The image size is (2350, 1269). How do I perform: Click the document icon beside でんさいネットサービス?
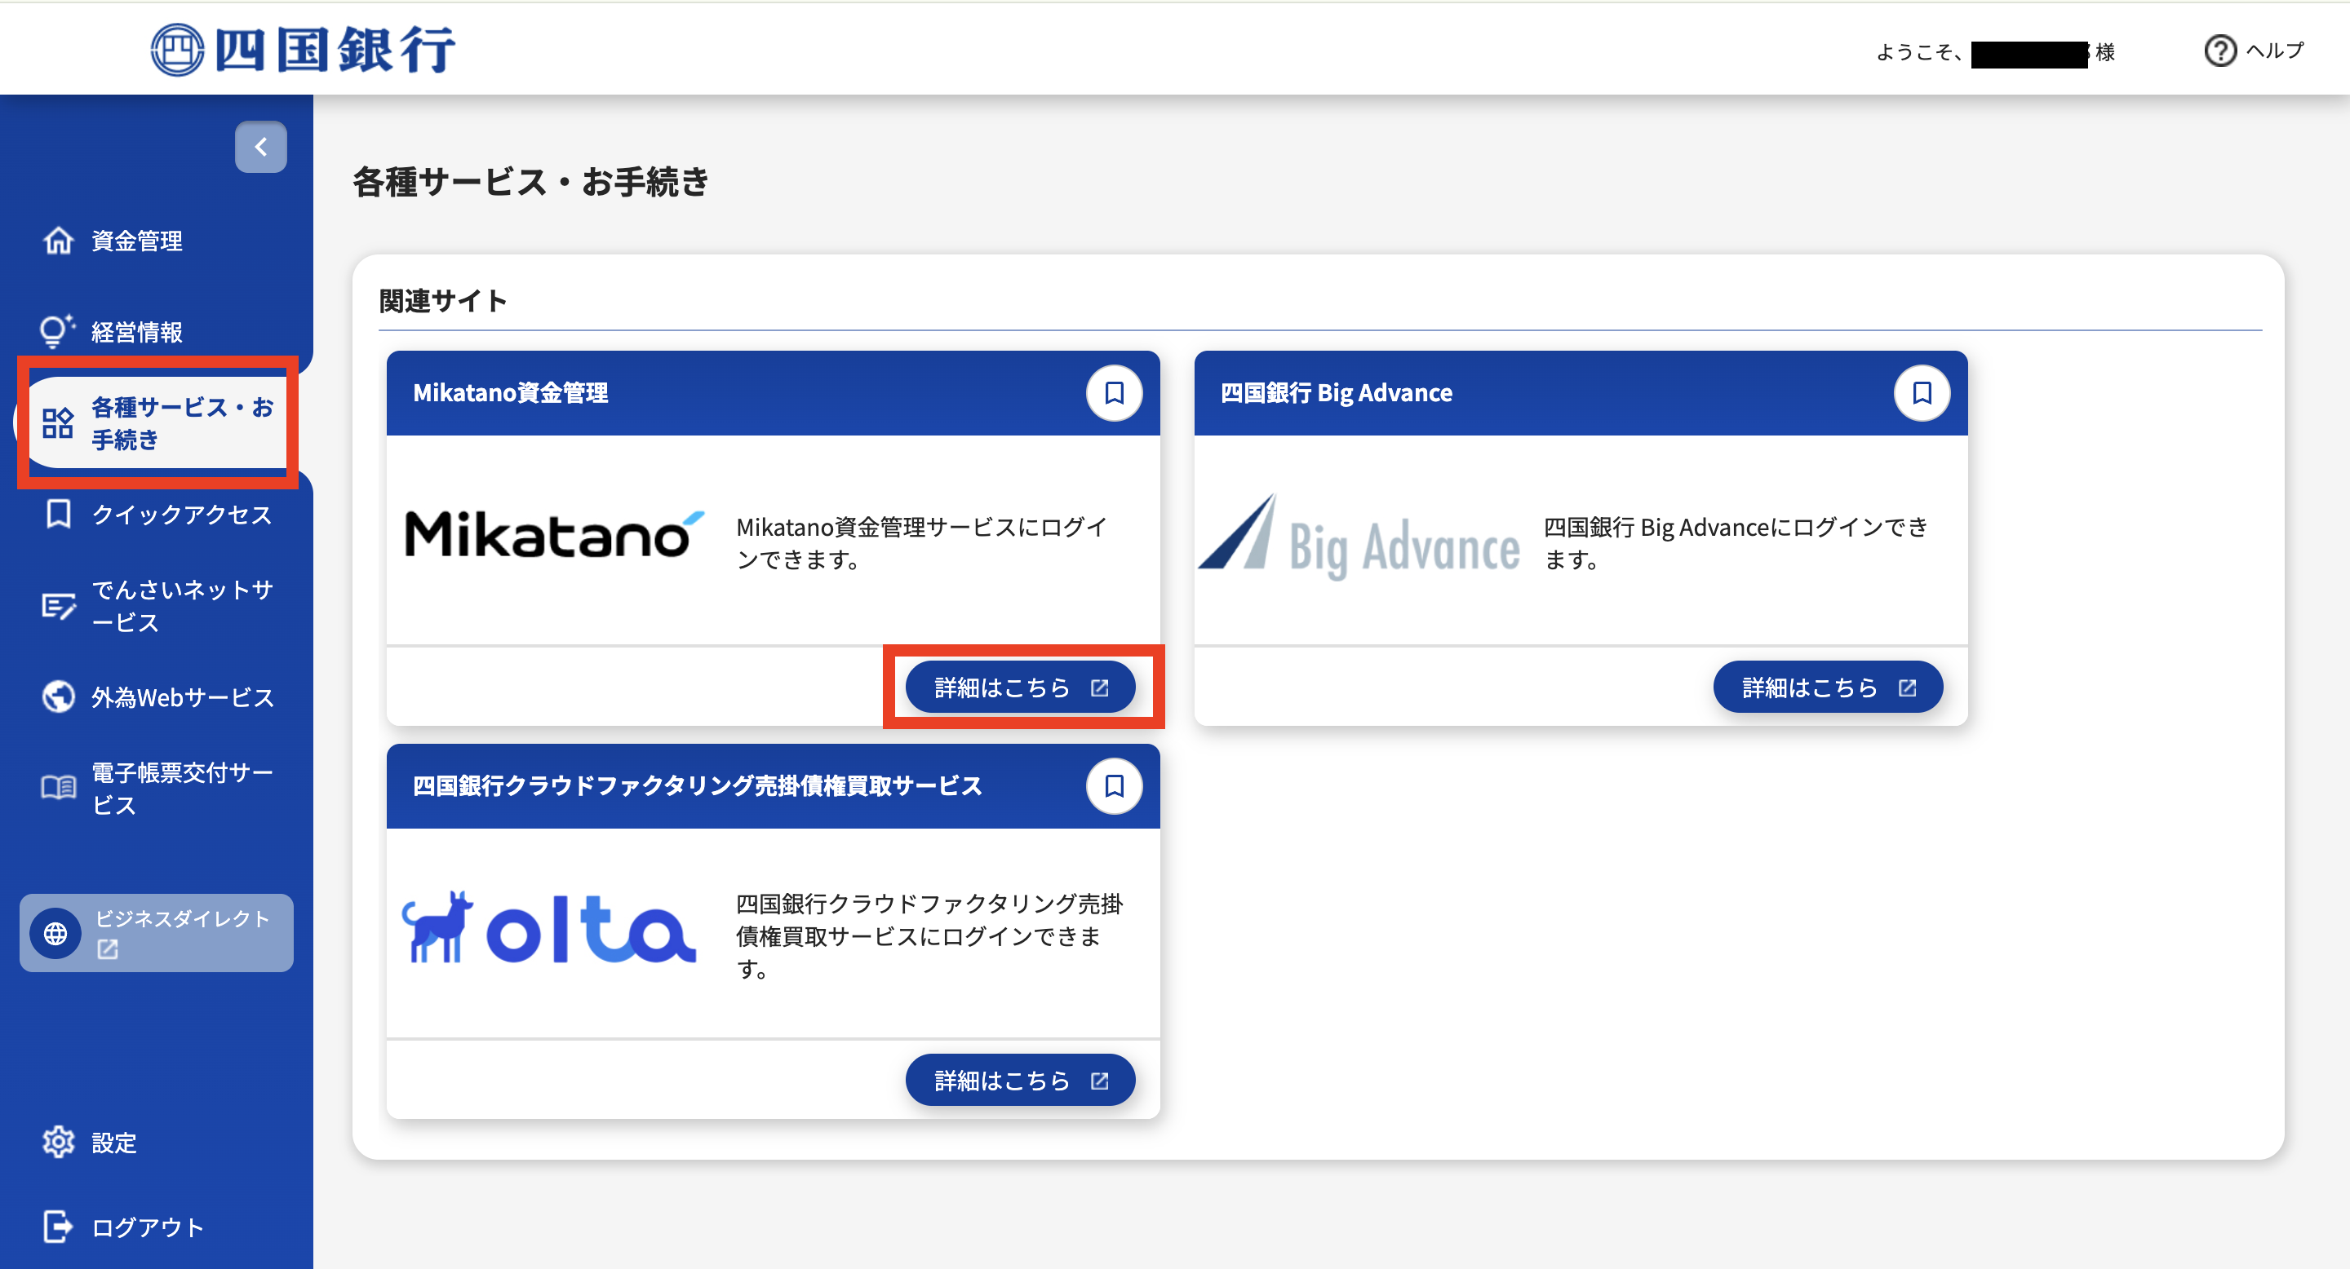(59, 605)
